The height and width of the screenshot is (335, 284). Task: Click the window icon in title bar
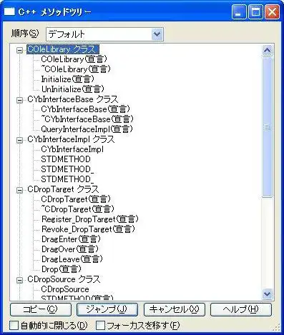coord(9,12)
